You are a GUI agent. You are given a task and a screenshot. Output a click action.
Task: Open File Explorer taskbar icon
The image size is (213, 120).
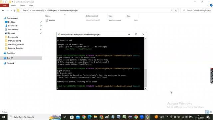pos(96,117)
